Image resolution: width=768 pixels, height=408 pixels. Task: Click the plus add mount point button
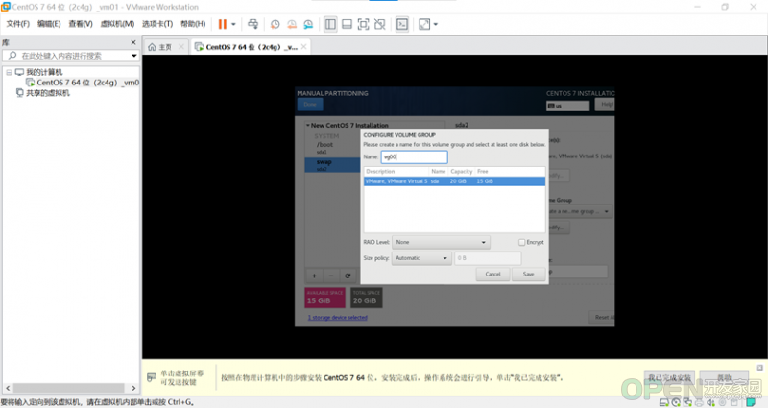click(314, 276)
